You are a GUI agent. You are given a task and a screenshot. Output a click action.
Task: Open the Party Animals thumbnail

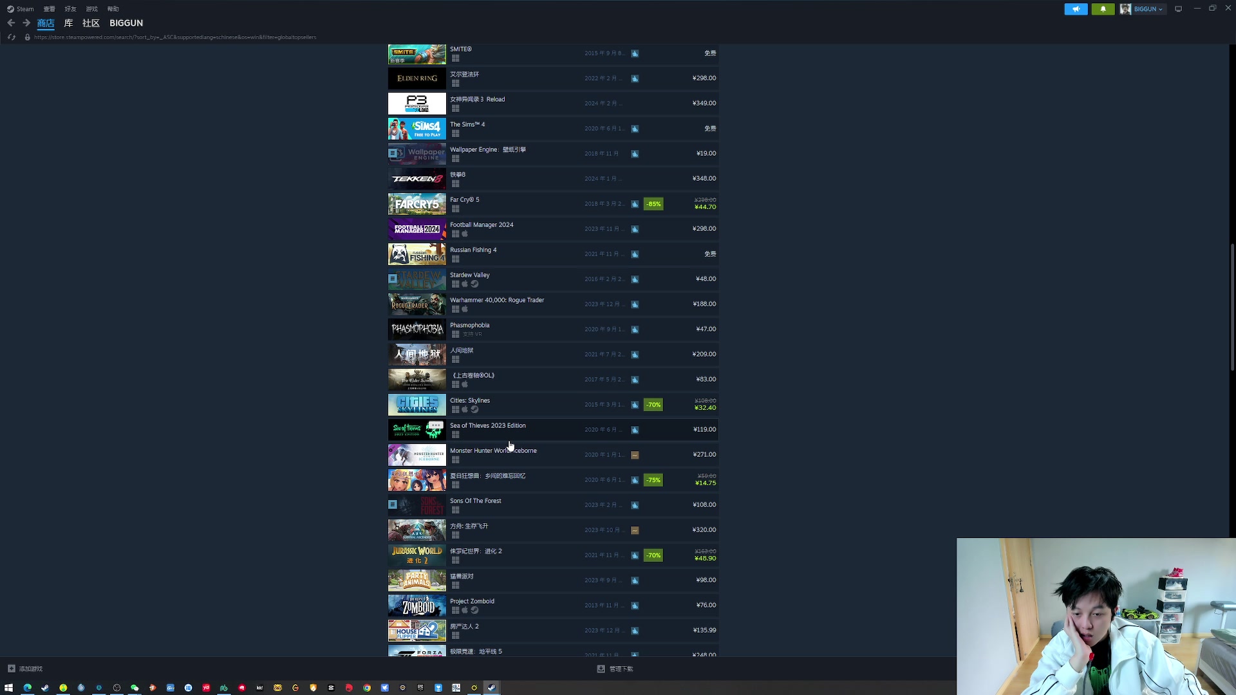[417, 580]
